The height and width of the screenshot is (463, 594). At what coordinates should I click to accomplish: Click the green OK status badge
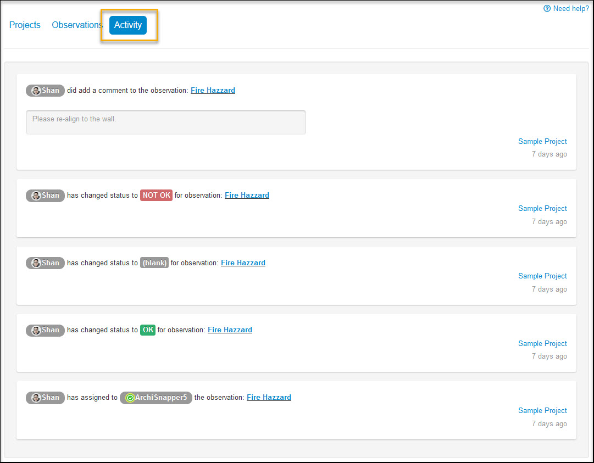(x=148, y=330)
